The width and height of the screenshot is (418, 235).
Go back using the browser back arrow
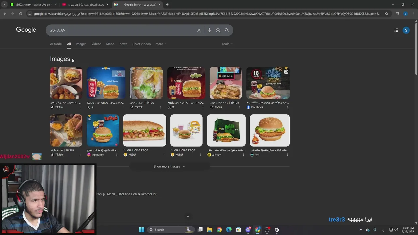pyautogui.click(x=5, y=14)
